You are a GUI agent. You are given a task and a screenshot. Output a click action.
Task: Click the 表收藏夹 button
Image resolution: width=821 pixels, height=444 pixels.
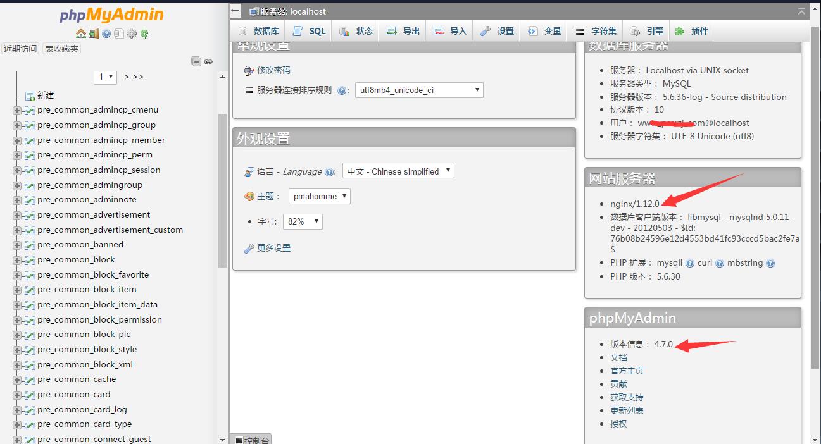click(x=61, y=49)
